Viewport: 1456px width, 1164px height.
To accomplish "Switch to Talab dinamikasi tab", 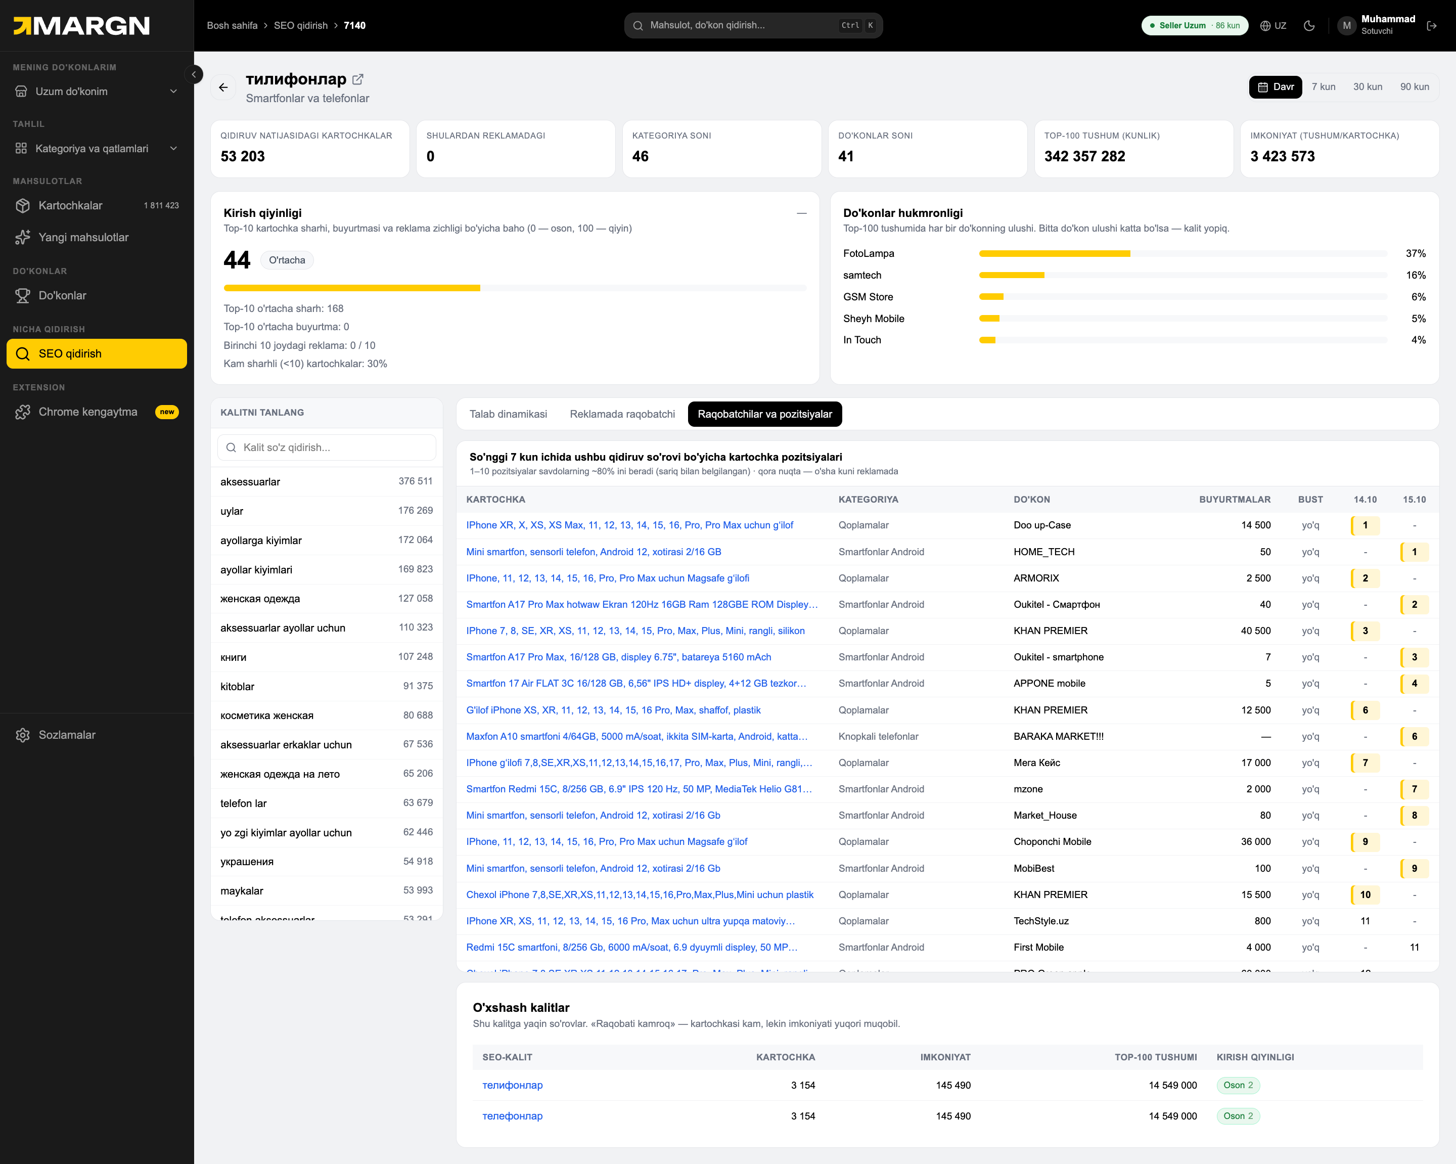I will click(x=509, y=414).
